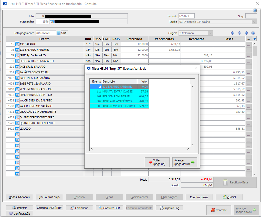This screenshot has width=261, height=217.
Task: Open lookup icon for IRRF S/13o SALARIO row
Action: pyautogui.click(x=17, y=55)
